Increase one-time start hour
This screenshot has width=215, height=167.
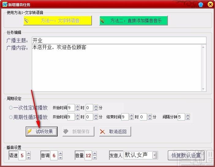coord(77,106)
